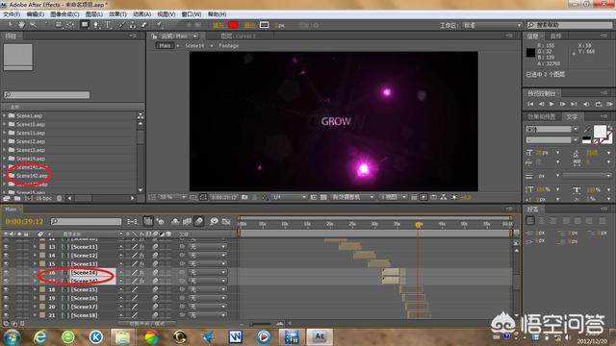Open the 动画(A) menu
This screenshot has width=616, height=346.
click(x=141, y=14)
